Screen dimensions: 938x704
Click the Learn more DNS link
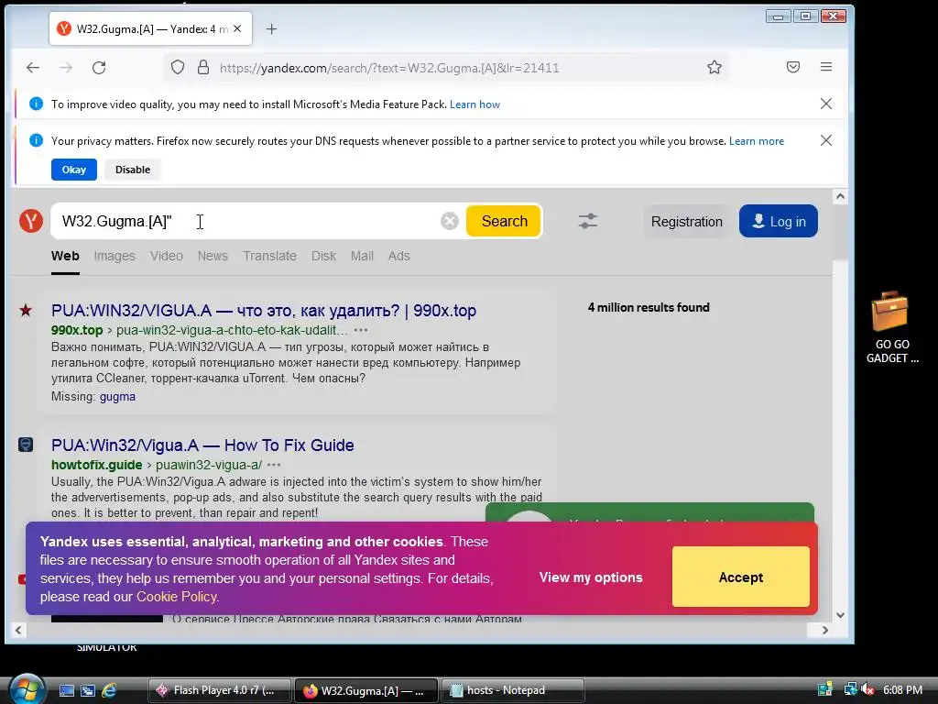(x=756, y=141)
